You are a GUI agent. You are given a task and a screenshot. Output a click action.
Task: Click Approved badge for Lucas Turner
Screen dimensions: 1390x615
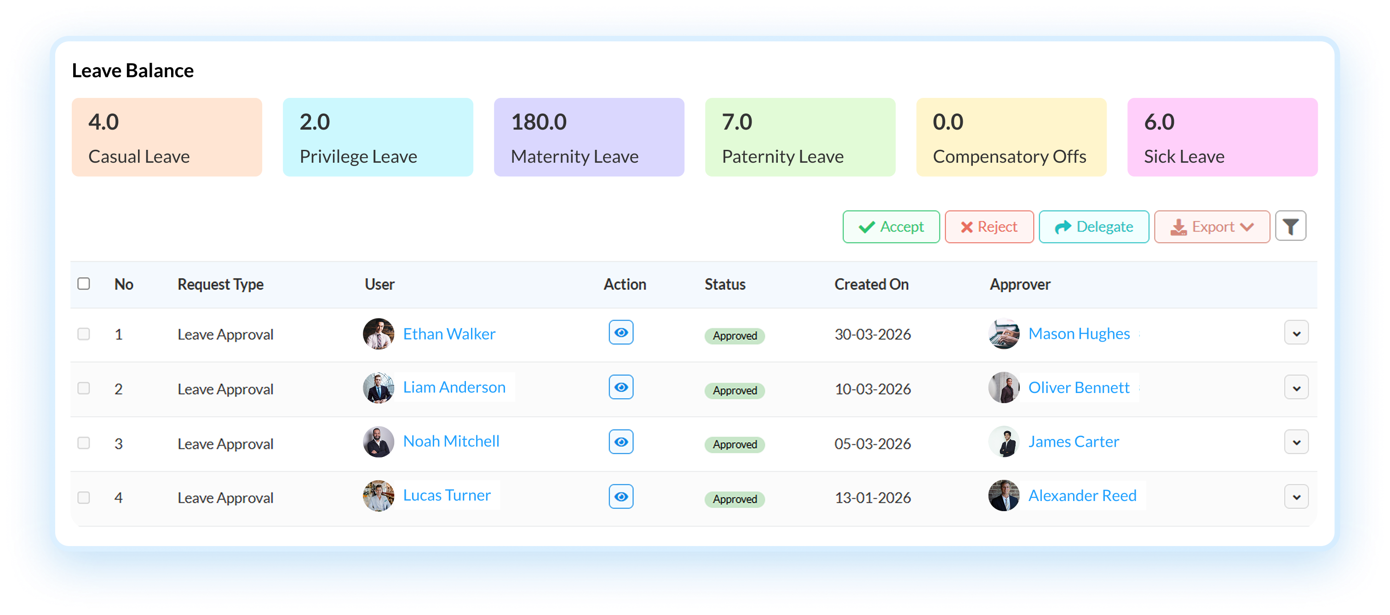click(x=735, y=499)
